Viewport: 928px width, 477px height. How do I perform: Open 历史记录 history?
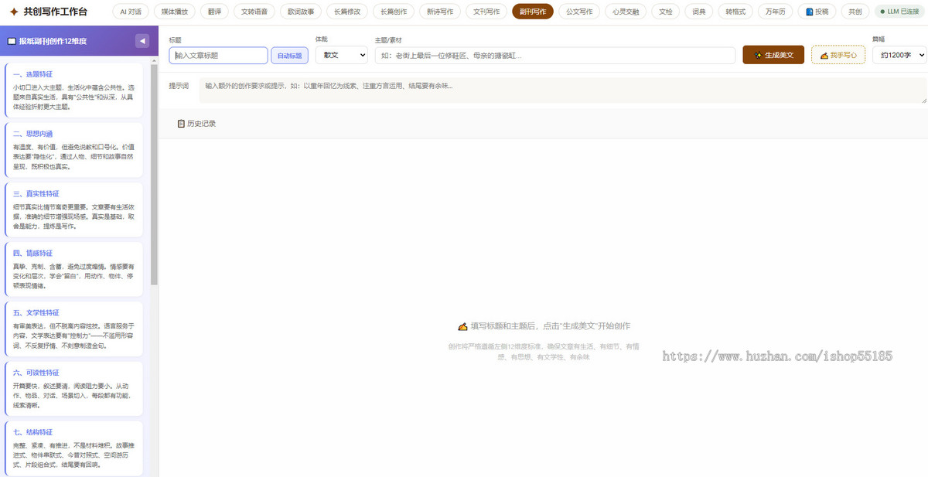tap(196, 124)
